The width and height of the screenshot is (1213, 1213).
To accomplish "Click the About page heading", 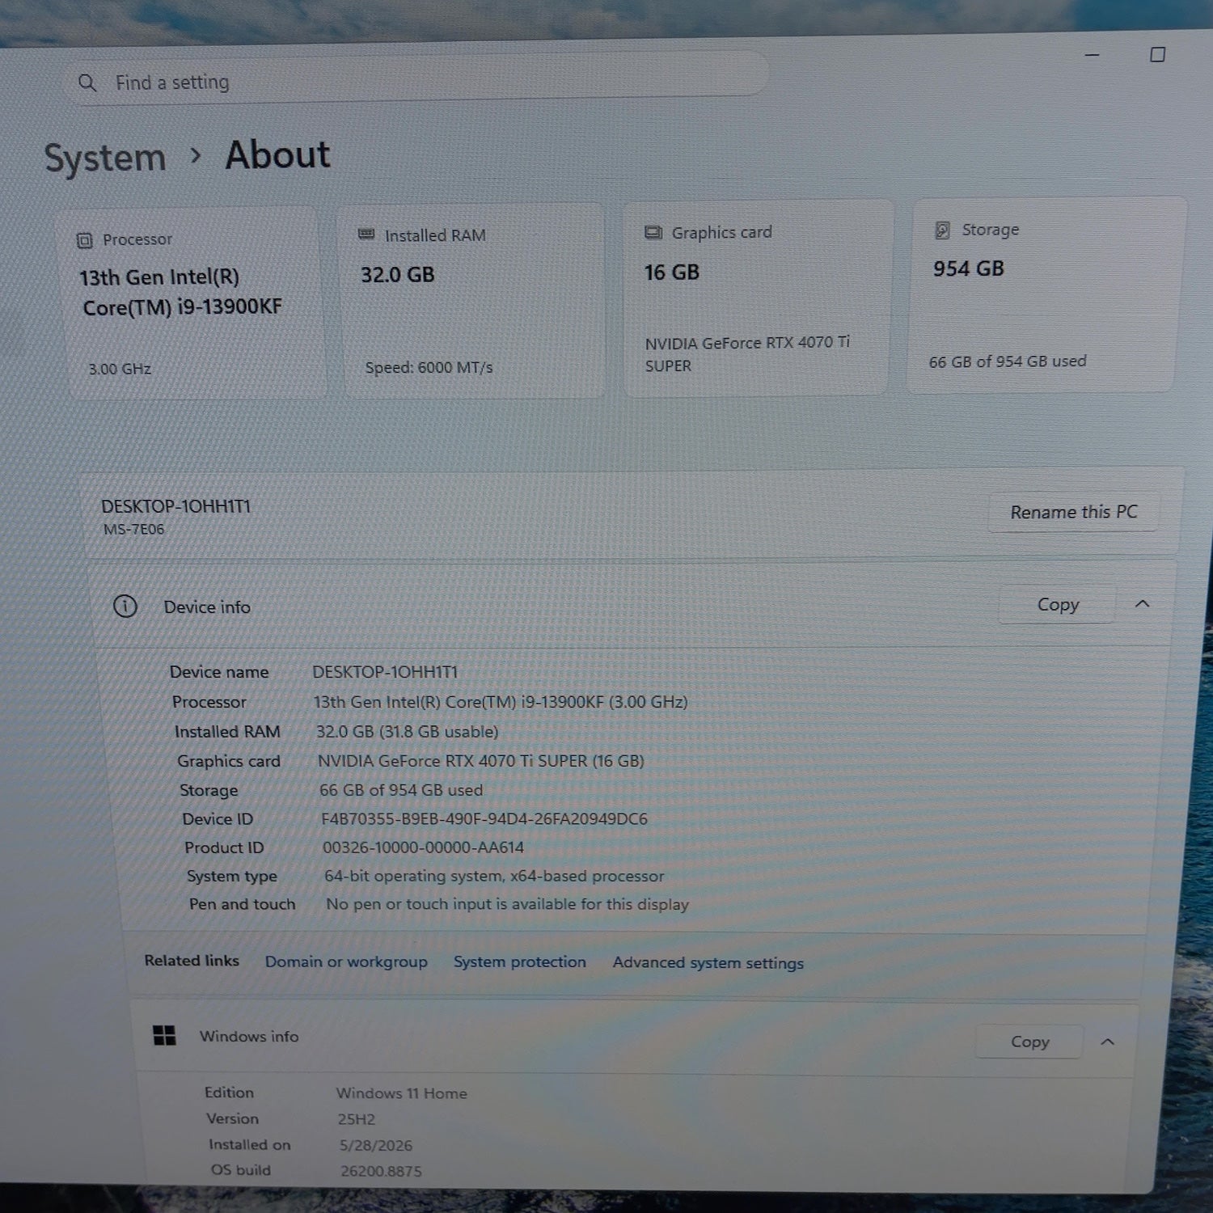I will 277,154.
